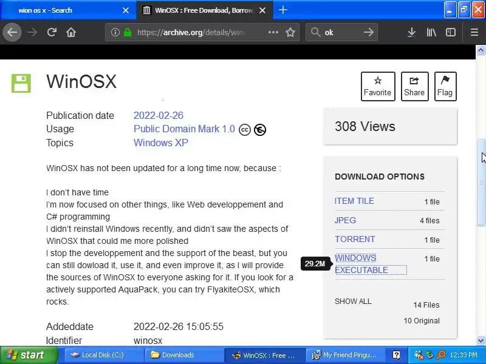
Task: Click the green secure padlock icon
Action: click(x=128, y=32)
